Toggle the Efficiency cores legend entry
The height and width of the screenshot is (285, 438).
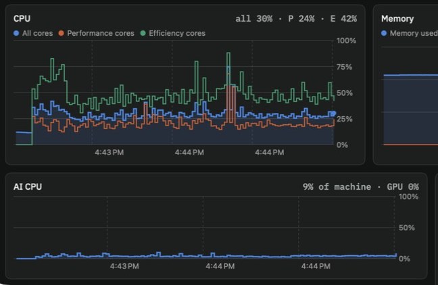tap(173, 33)
